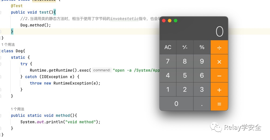
Task: Click the 'command:' parameter hint
Action: pos(102,70)
